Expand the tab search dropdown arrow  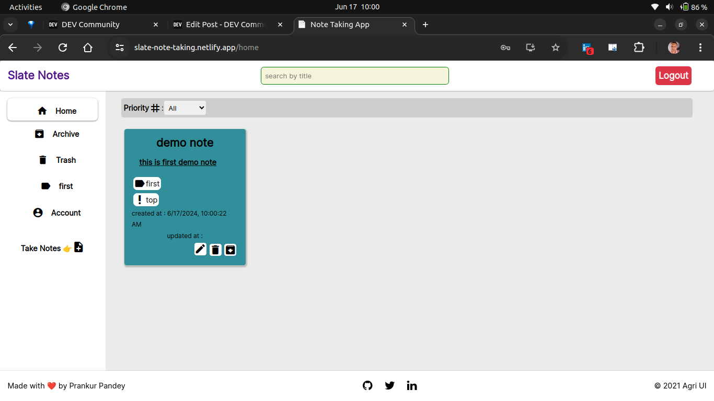point(10,25)
